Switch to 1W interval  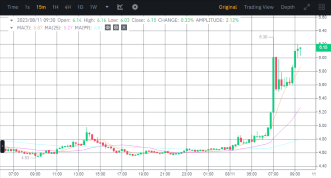tap(93, 7)
